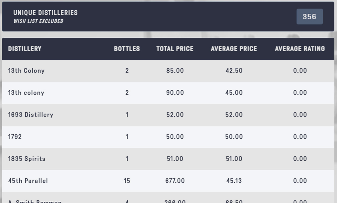Click the 356 unique distilleries count badge
This screenshot has height=203, width=337.
[x=309, y=17]
